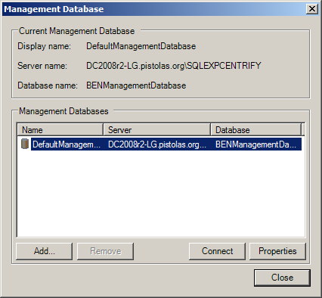Click the BENManagementDatabase database name value
322x298 pixels.
136,85
